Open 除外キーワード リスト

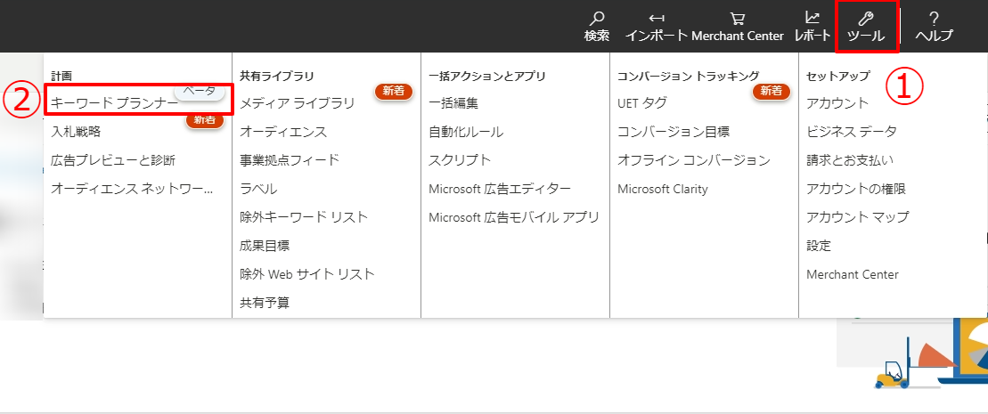coord(303,217)
